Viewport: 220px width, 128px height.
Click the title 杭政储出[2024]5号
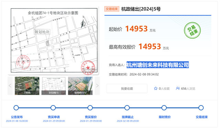[141, 9]
